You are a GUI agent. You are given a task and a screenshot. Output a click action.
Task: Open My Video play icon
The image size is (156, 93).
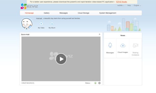(41, 24)
